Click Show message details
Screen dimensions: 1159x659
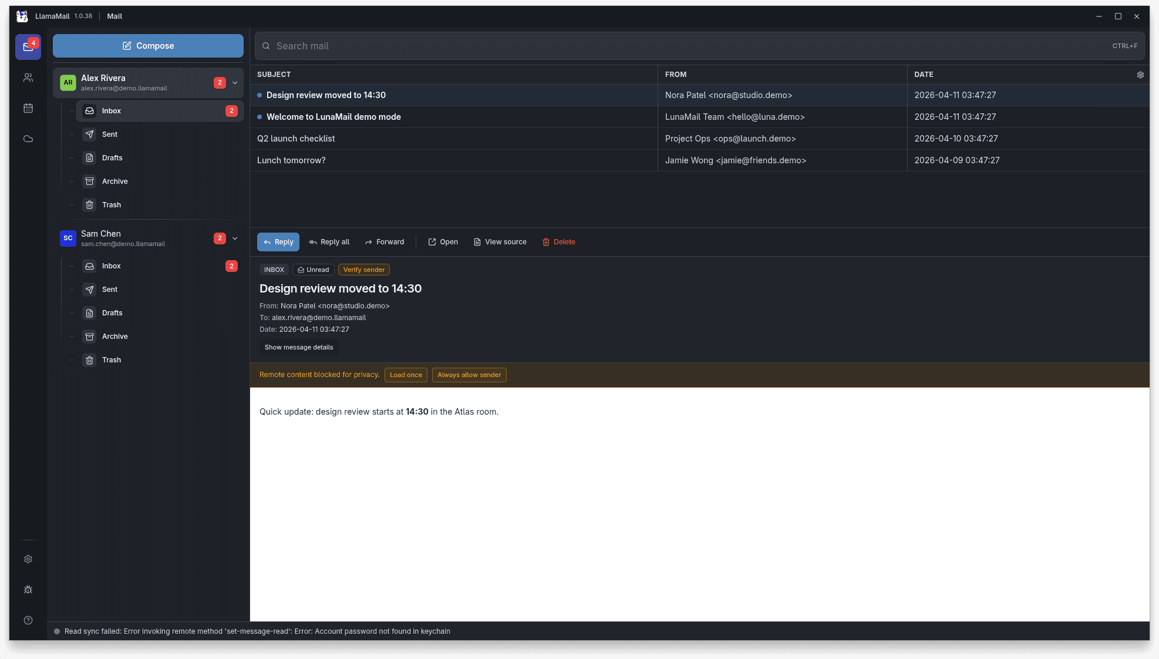click(299, 347)
